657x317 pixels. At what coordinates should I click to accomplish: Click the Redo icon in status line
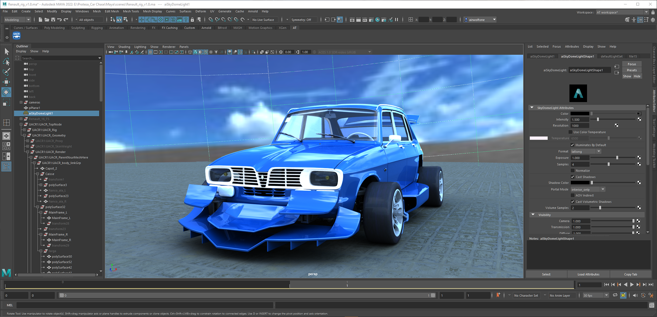(x=66, y=19)
